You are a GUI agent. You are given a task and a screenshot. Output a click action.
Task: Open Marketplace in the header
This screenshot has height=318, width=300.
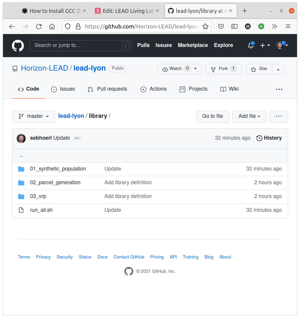(193, 45)
